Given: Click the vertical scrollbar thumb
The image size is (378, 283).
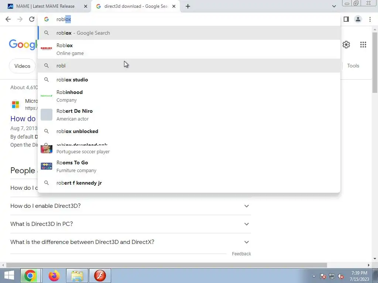Looking at the screenshot, I should pos(375,62).
